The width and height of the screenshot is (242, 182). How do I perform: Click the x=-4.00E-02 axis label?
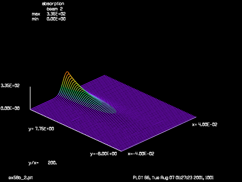141,154
